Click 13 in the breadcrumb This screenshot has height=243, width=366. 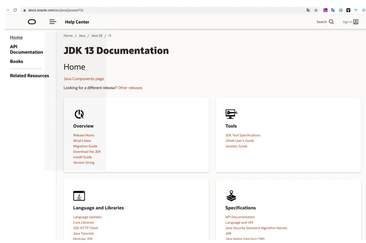(110, 36)
